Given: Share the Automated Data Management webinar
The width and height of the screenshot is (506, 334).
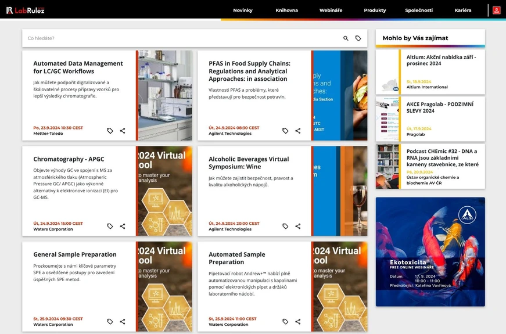Looking at the screenshot, I should (123, 131).
